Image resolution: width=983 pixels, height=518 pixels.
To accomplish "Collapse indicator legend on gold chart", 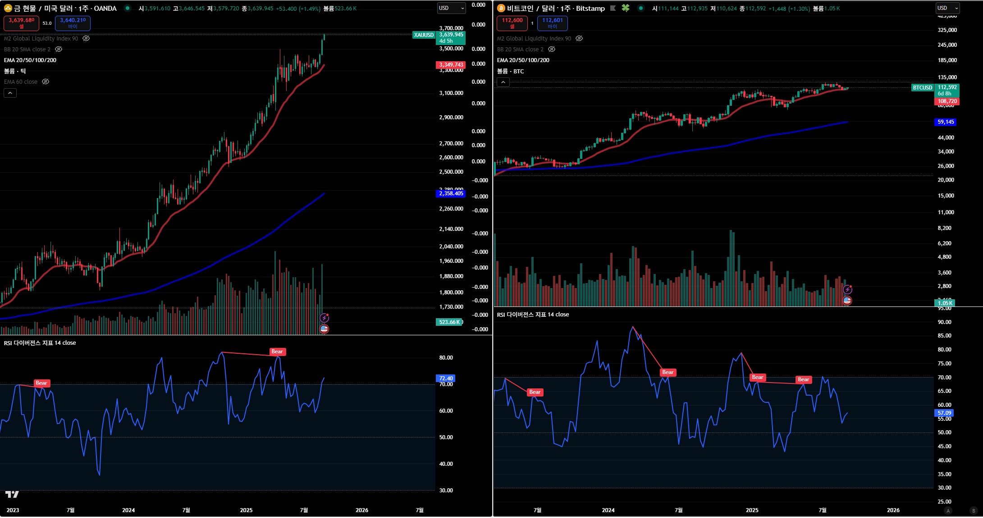I will tap(10, 93).
